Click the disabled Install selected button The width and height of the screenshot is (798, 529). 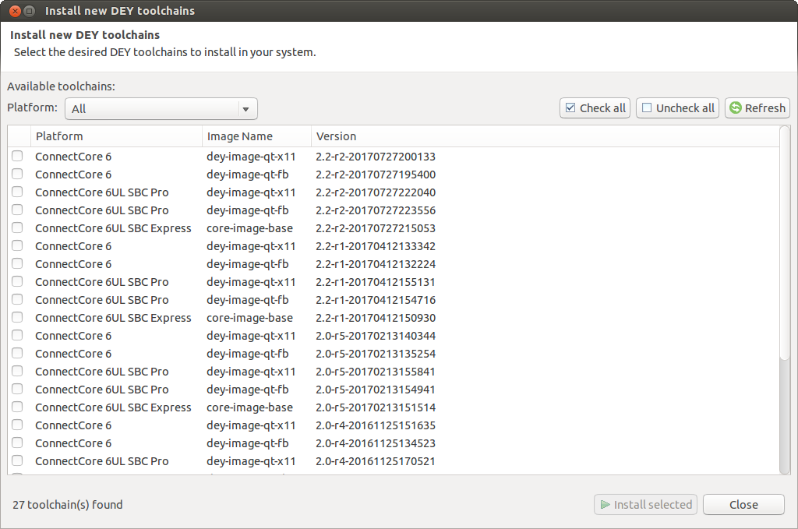pos(644,505)
